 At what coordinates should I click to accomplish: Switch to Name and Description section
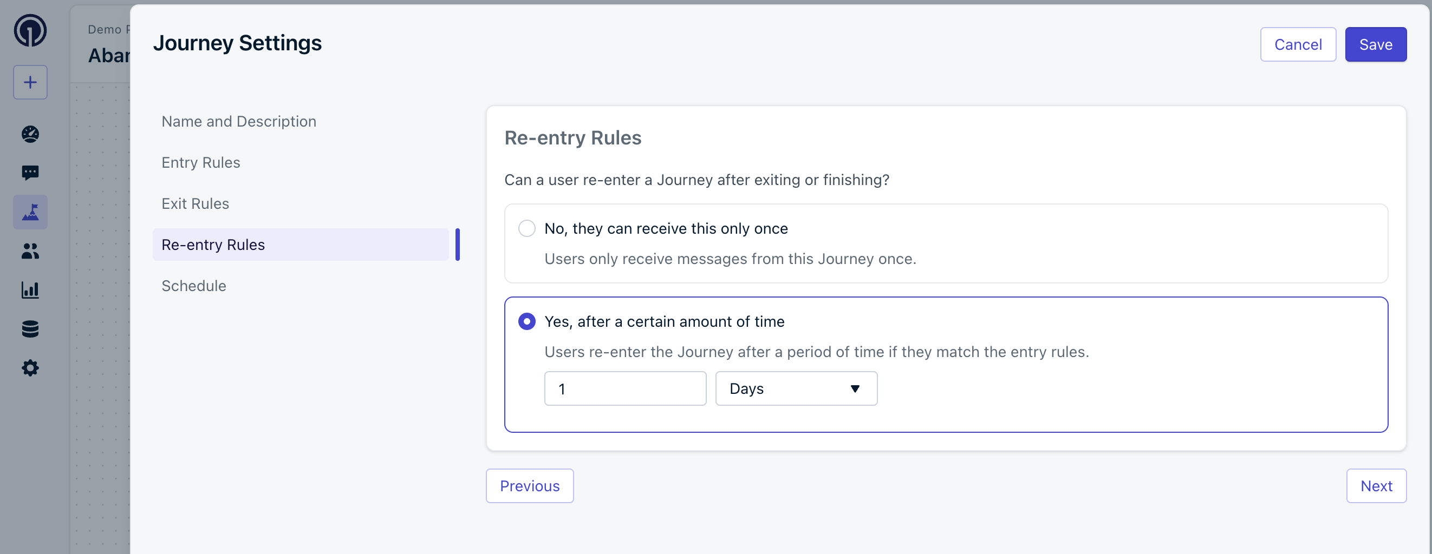[x=238, y=122]
